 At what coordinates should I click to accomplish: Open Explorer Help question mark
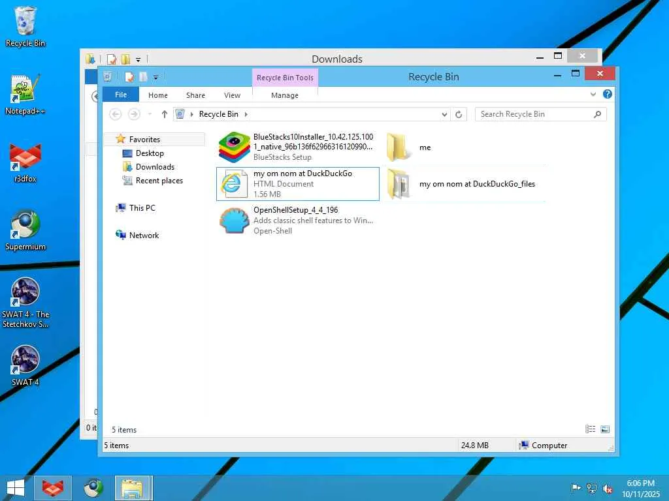click(x=608, y=94)
